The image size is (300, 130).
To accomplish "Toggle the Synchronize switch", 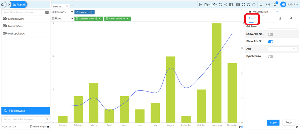I will pyautogui.click(x=271, y=57).
